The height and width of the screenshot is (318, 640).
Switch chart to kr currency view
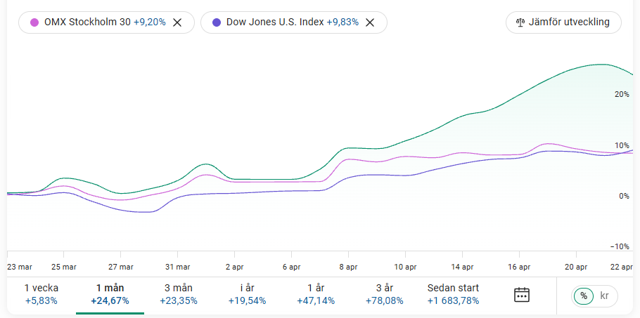(604, 296)
